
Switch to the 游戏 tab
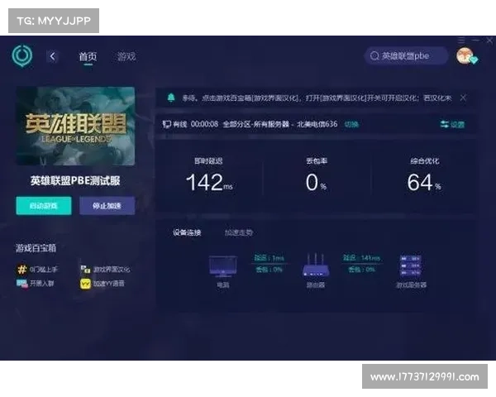pyautogui.click(x=126, y=56)
